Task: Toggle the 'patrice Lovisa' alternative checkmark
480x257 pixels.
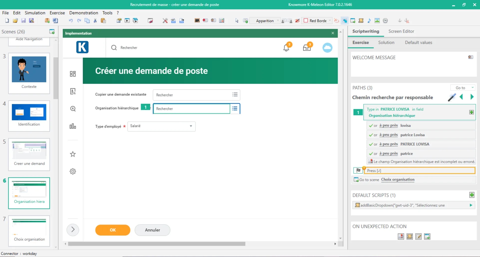Action: pyautogui.click(x=371, y=135)
